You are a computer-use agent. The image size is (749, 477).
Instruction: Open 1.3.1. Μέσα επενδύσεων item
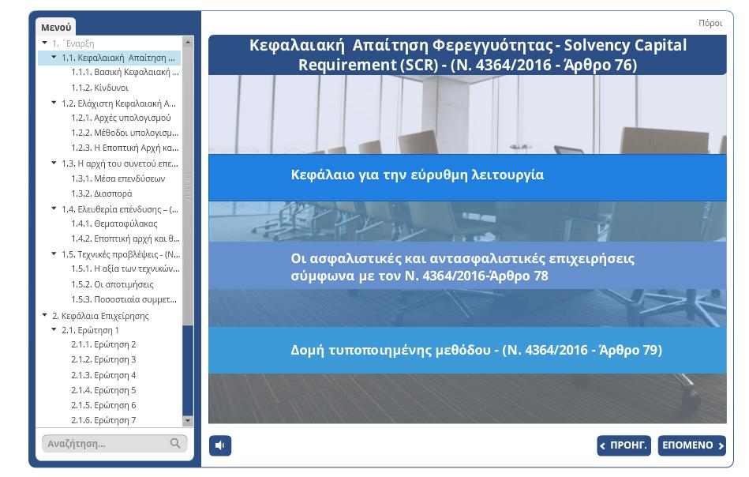point(118,178)
